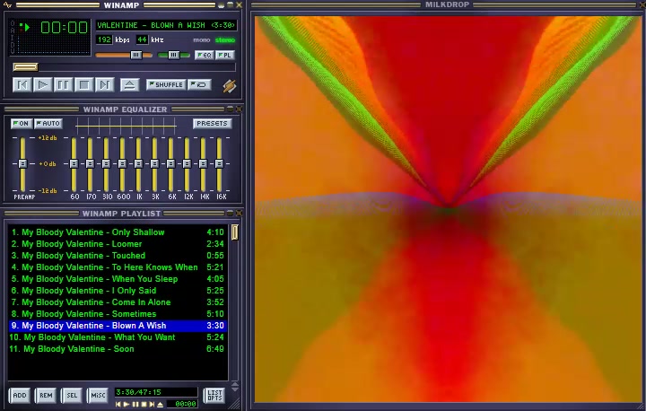Viewport: 646px width, 411px height.
Task: Select highlighted playlist track Blown A Wish
Action: click(x=118, y=326)
